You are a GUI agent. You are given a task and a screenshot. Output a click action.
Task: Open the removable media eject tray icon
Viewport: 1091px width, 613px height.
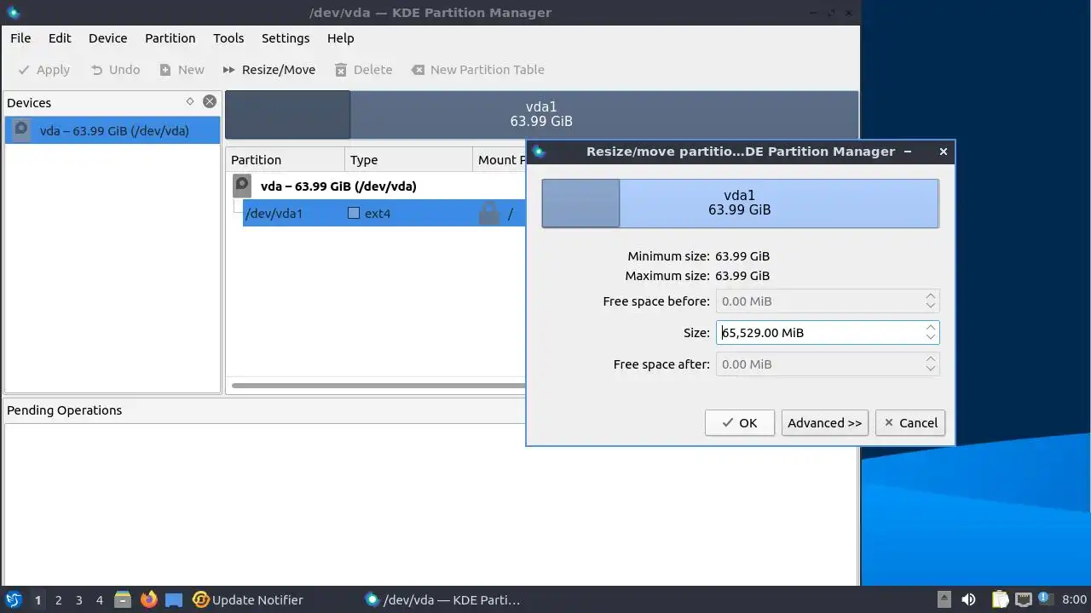coord(944,600)
